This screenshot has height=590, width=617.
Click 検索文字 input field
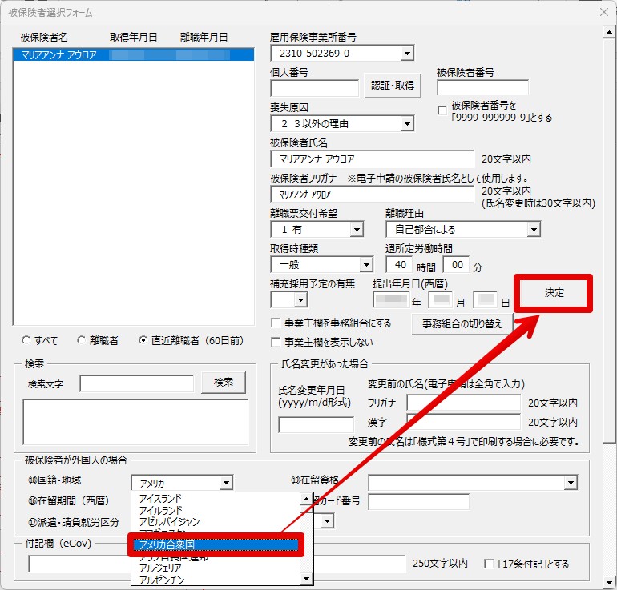(136, 383)
